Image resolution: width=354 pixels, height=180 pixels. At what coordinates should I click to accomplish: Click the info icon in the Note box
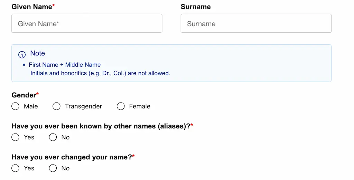22,54
